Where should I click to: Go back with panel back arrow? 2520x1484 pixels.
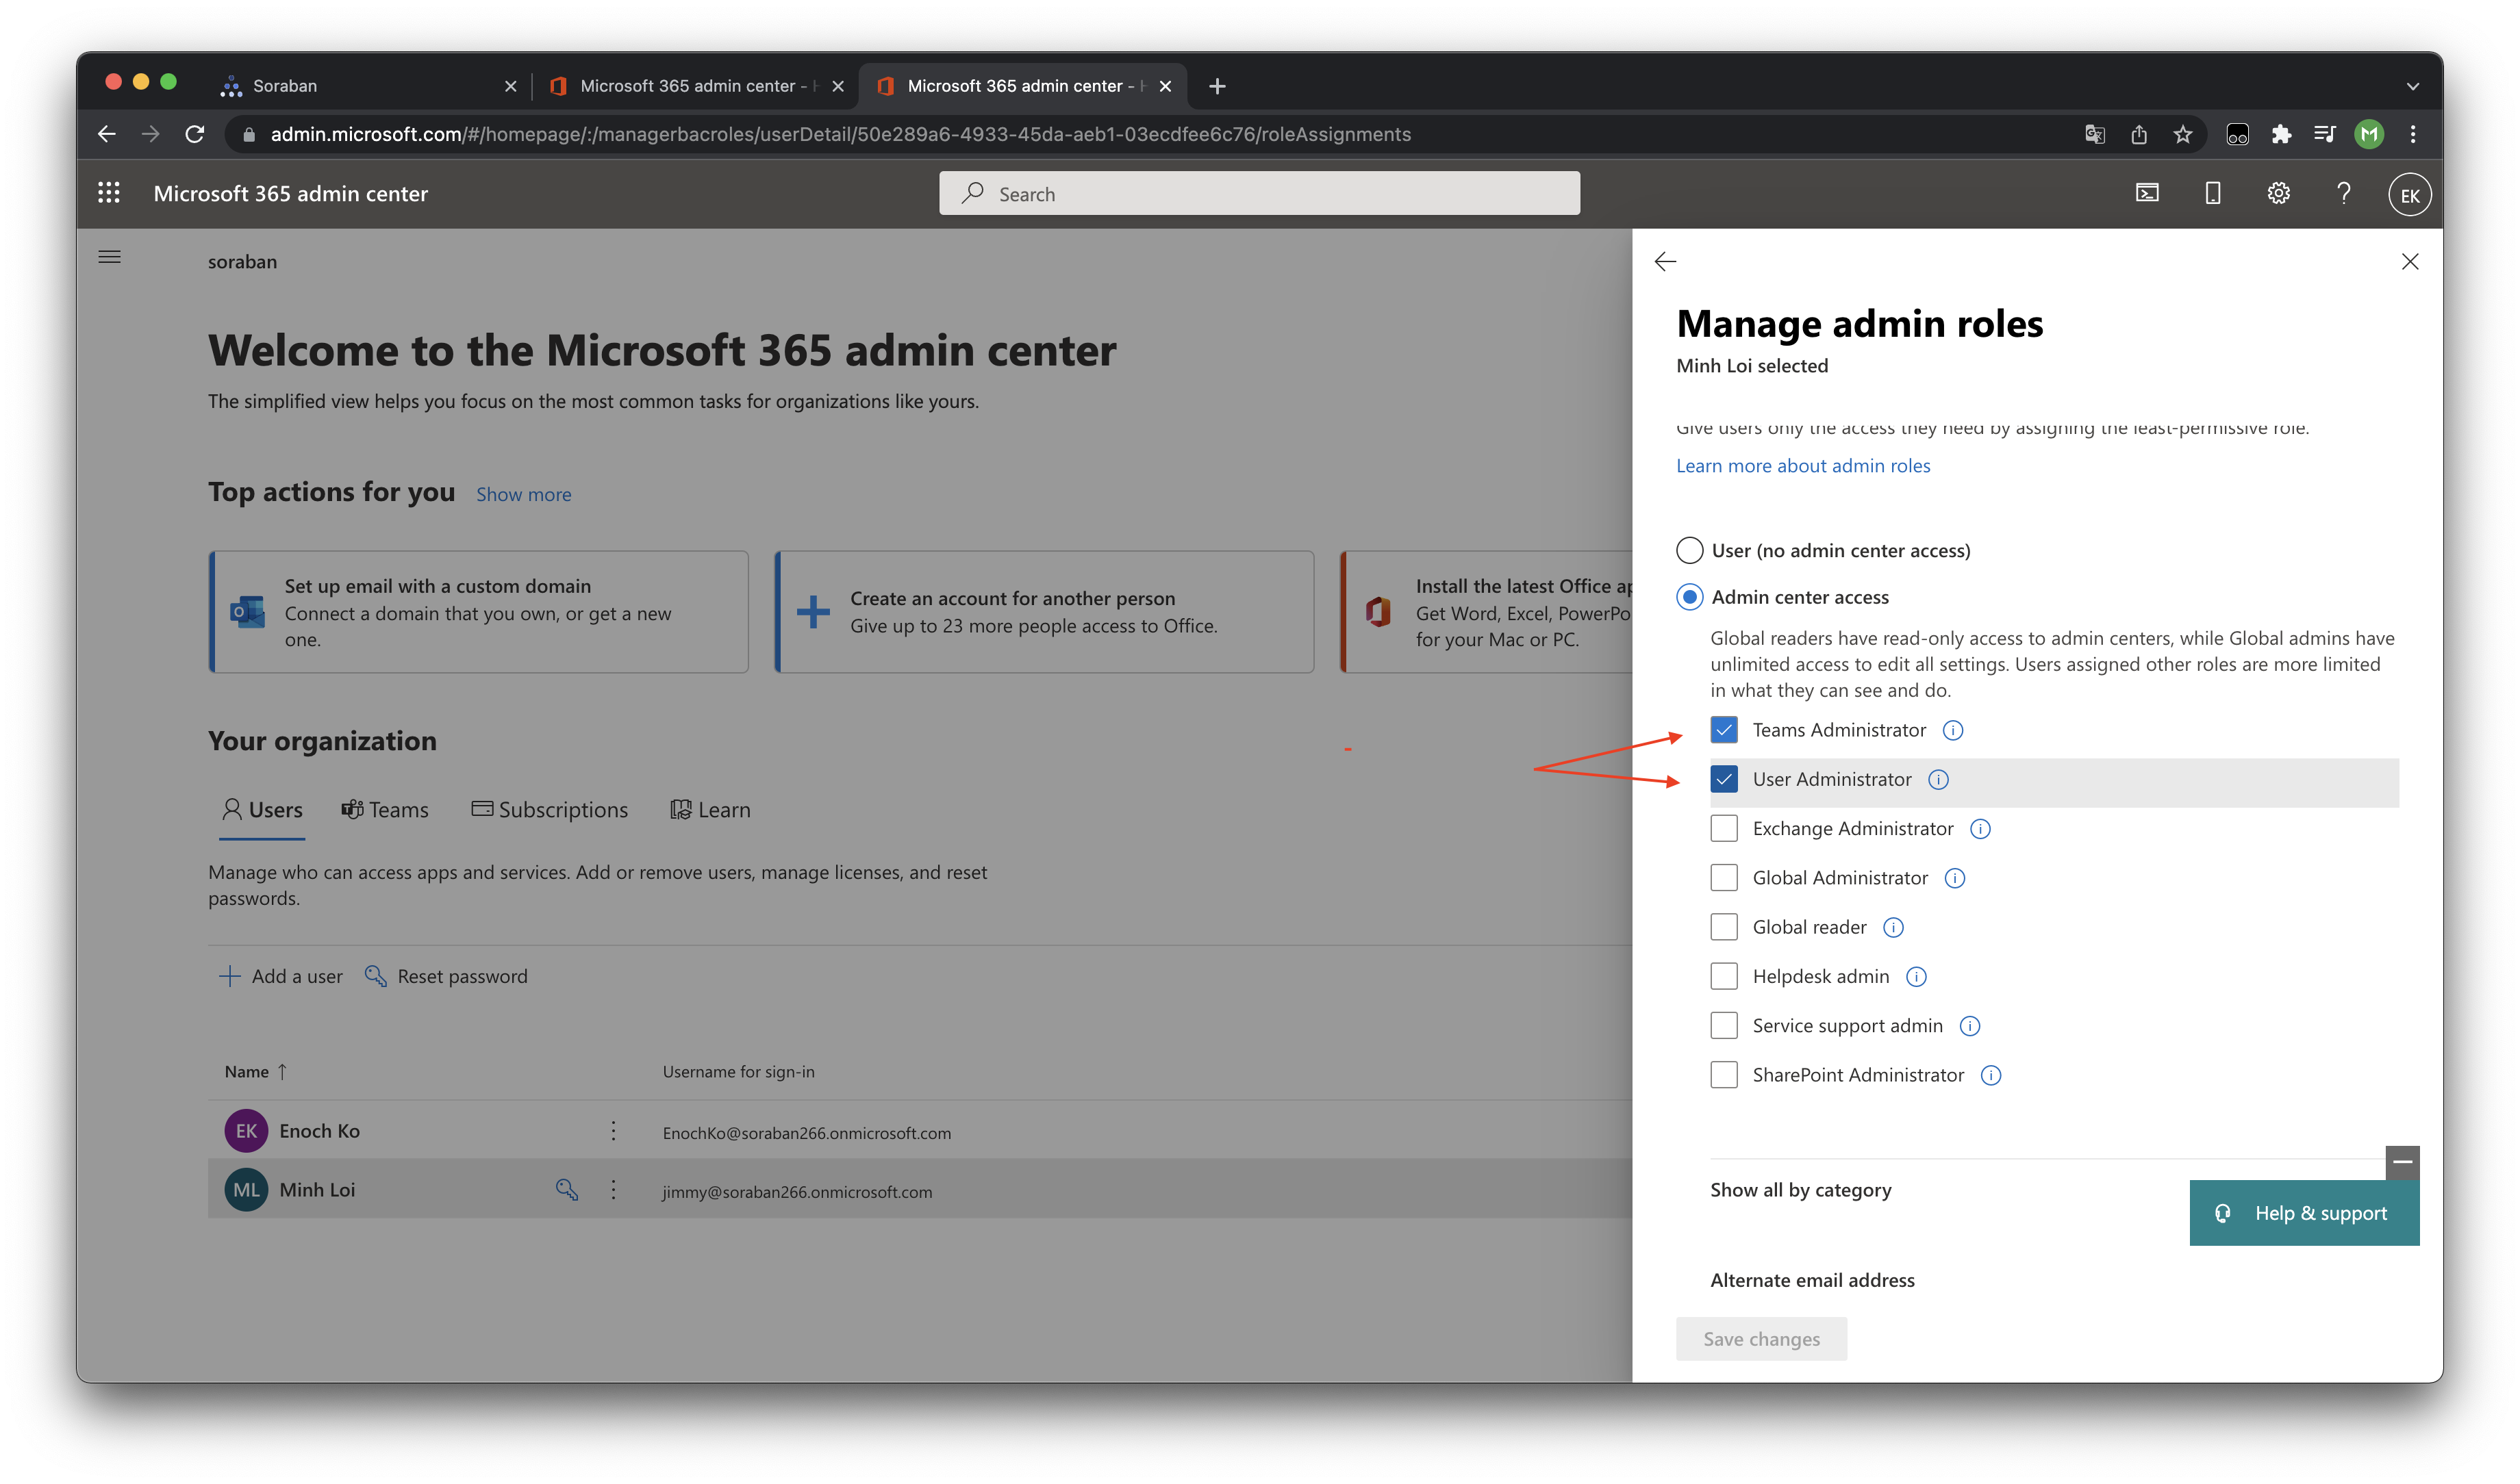[x=1665, y=262]
